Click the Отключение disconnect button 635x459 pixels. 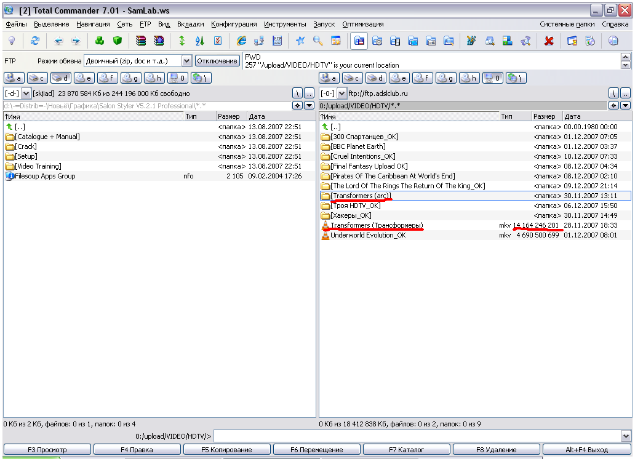pyautogui.click(x=217, y=61)
